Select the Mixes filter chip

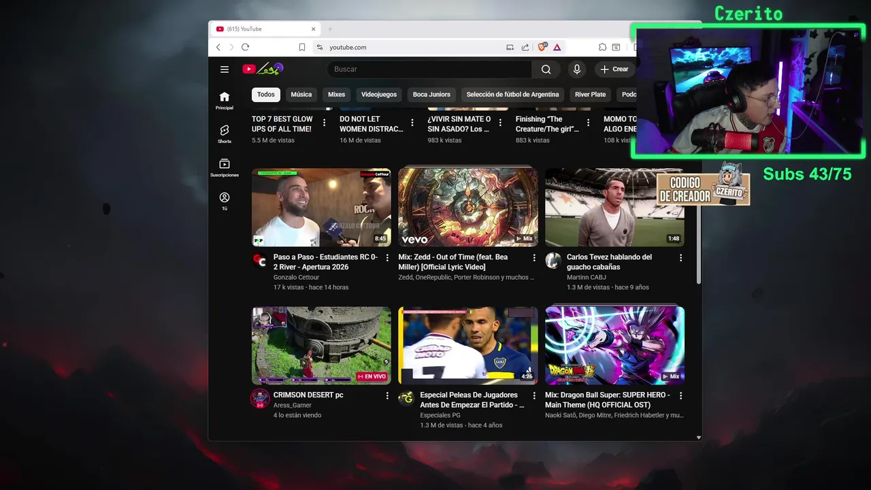click(336, 95)
